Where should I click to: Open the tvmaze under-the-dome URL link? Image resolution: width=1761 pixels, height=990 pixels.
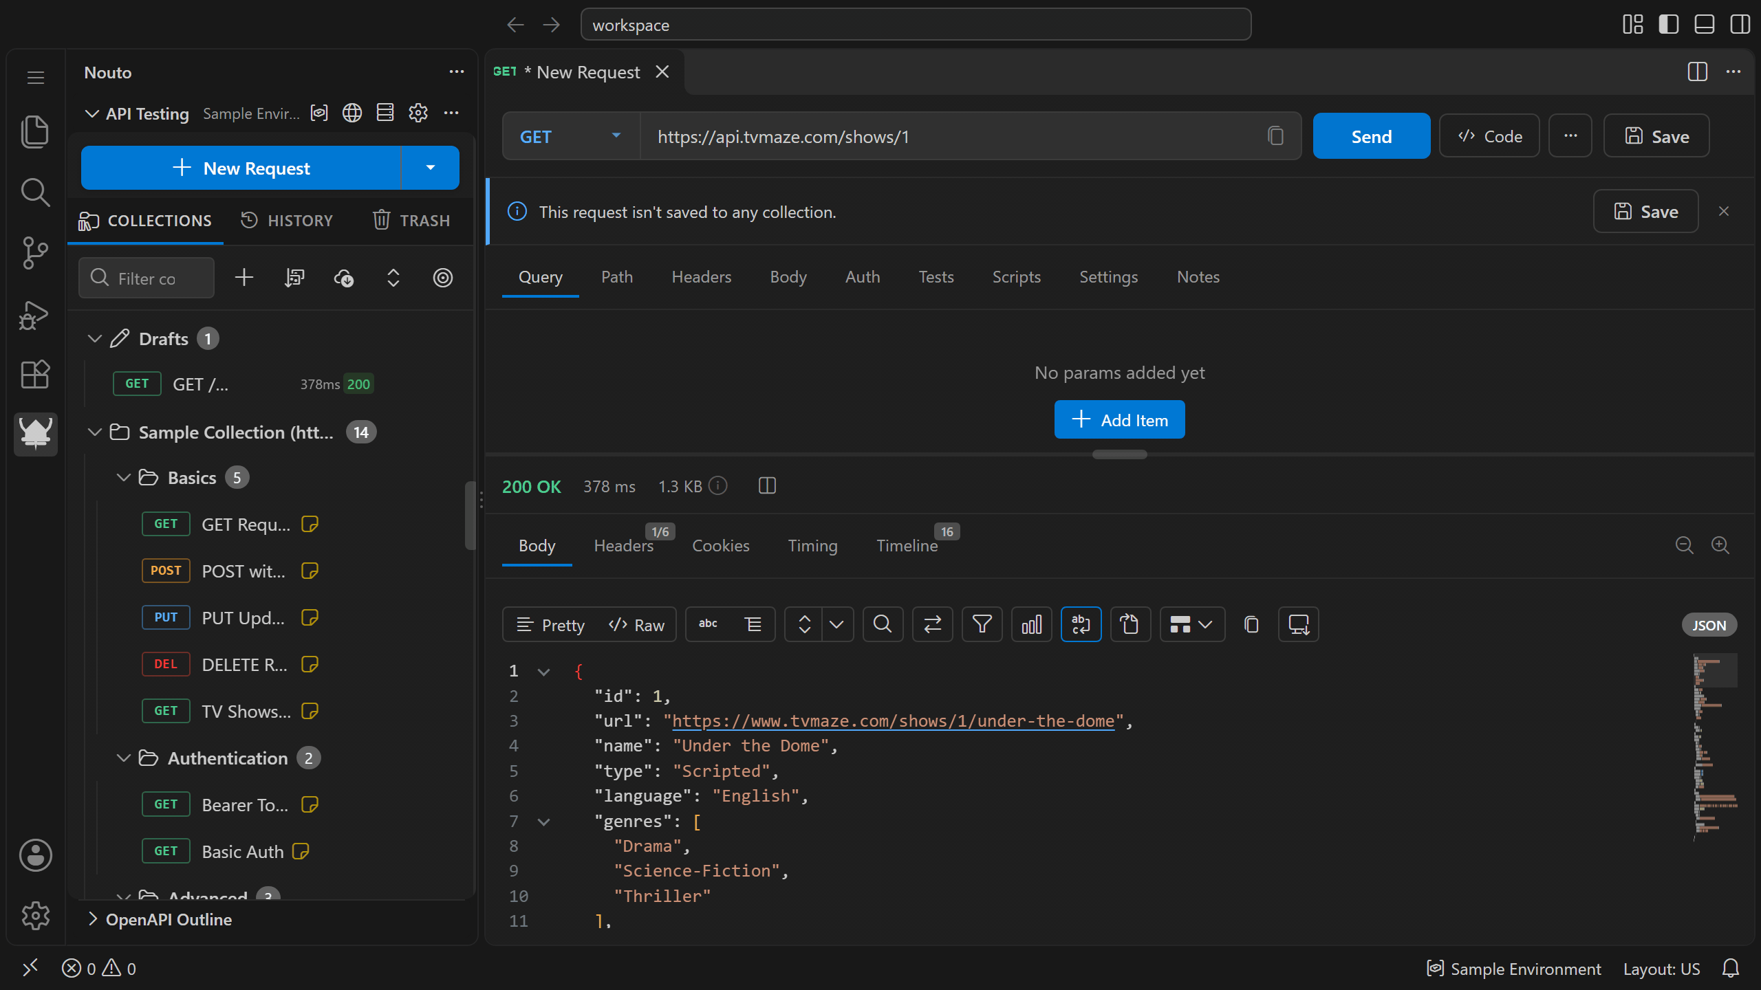(893, 720)
